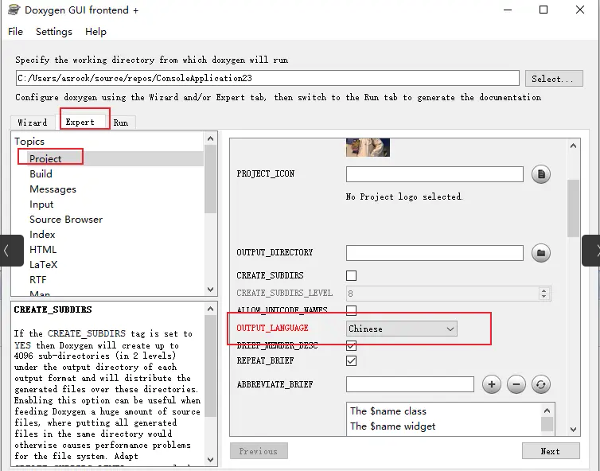Click the working directory path field
The image size is (600, 471).
(x=267, y=78)
